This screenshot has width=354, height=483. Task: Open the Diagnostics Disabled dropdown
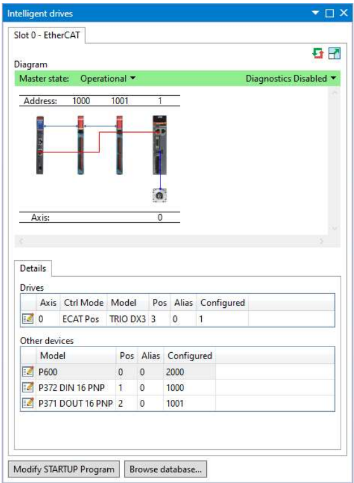click(291, 79)
